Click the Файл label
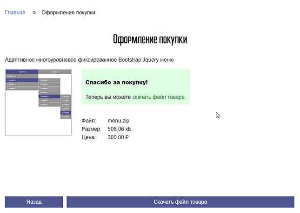Screen dimensions: 300x213 (x=88, y=121)
